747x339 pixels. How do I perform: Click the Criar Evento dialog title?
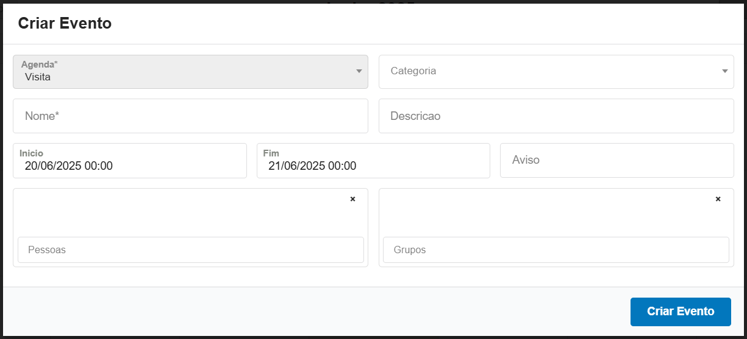pyautogui.click(x=65, y=24)
